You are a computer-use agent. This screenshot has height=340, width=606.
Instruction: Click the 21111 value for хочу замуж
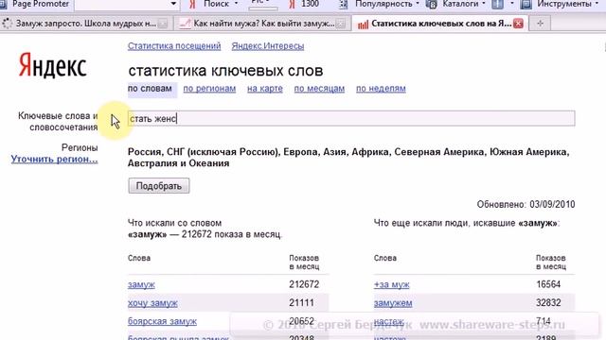point(301,303)
